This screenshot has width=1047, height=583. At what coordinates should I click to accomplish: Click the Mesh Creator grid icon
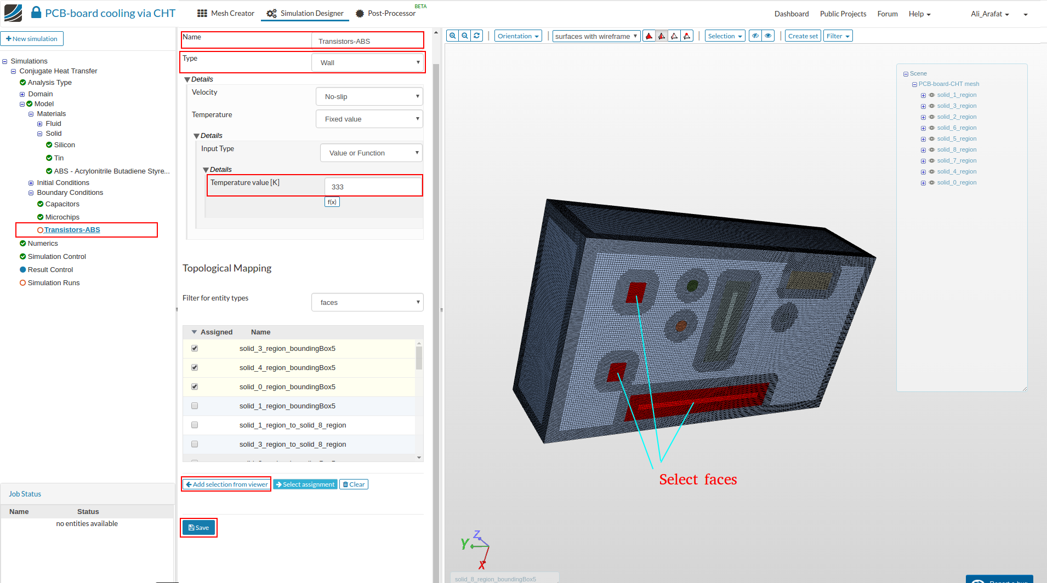click(x=202, y=13)
